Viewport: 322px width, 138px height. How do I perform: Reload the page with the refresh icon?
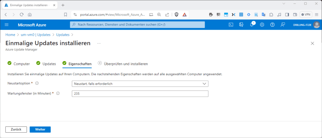click(22, 14)
